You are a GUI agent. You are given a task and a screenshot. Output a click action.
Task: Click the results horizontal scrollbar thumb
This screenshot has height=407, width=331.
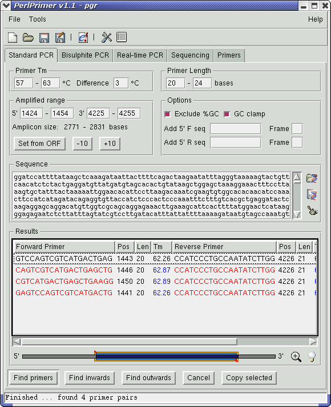129,342
